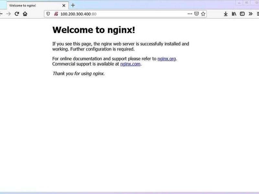Click the Welcome to nginx! heading
Viewport: 259px width, 194px height.
coord(94,30)
